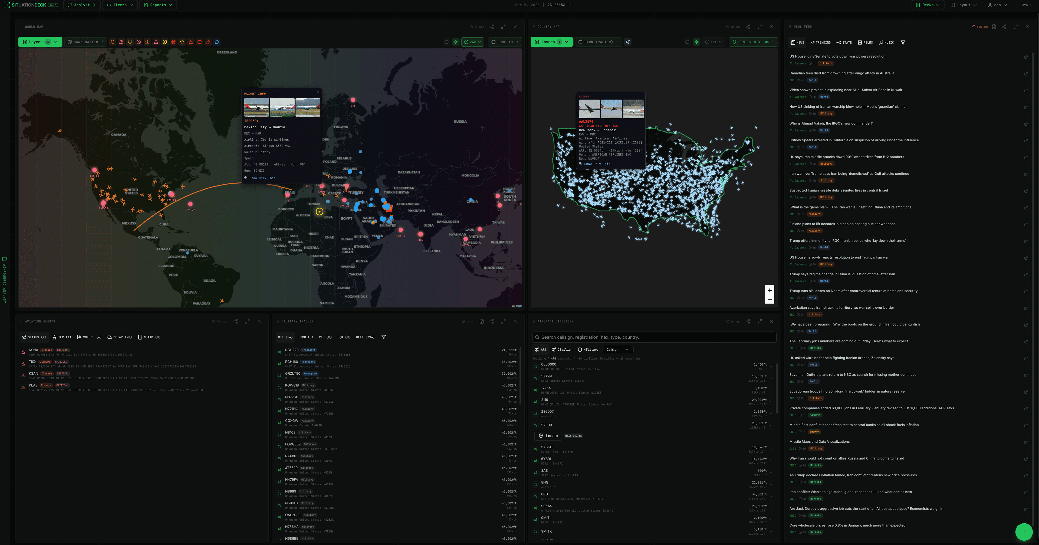This screenshot has height=545, width=1039.
Task: Click the zoom plus control on country map
Action: click(x=770, y=290)
